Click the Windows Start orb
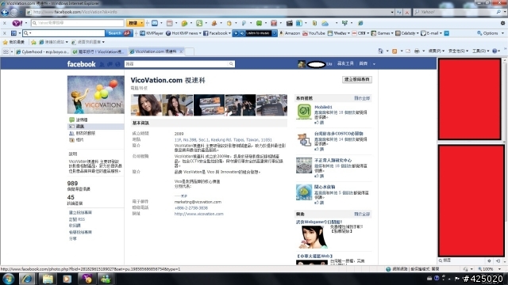Screen dimensions: 508x285 point(8,279)
